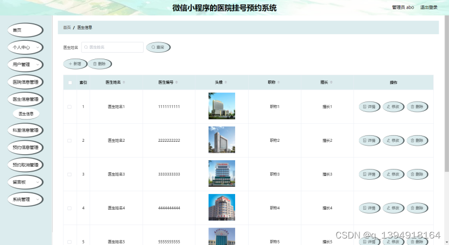The width and height of the screenshot is (449, 245).
Task: Open 医院信息管理 in the sidebar
Action: (x=25, y=82)
